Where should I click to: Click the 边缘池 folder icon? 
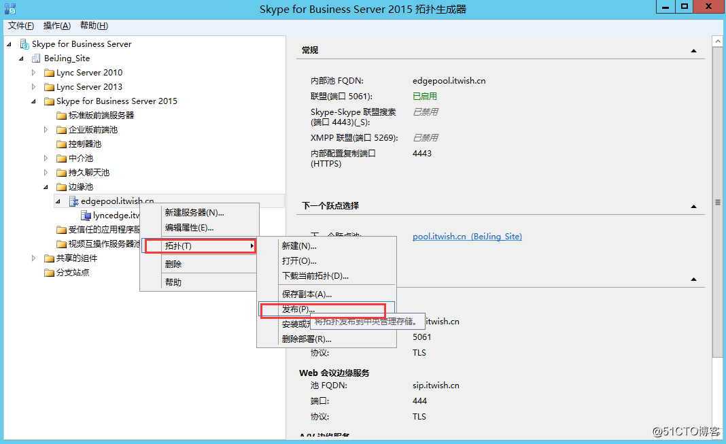click(x=61, y=187)
